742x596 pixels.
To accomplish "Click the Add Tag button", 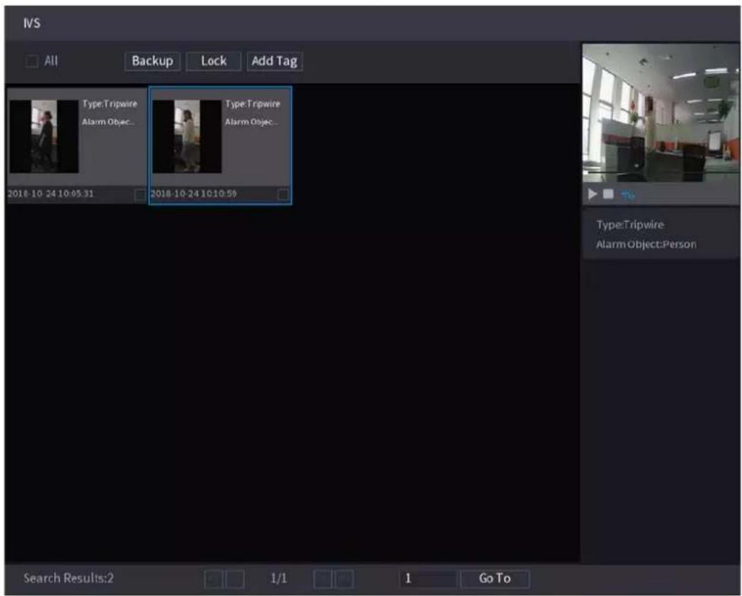I will point(275,61).
